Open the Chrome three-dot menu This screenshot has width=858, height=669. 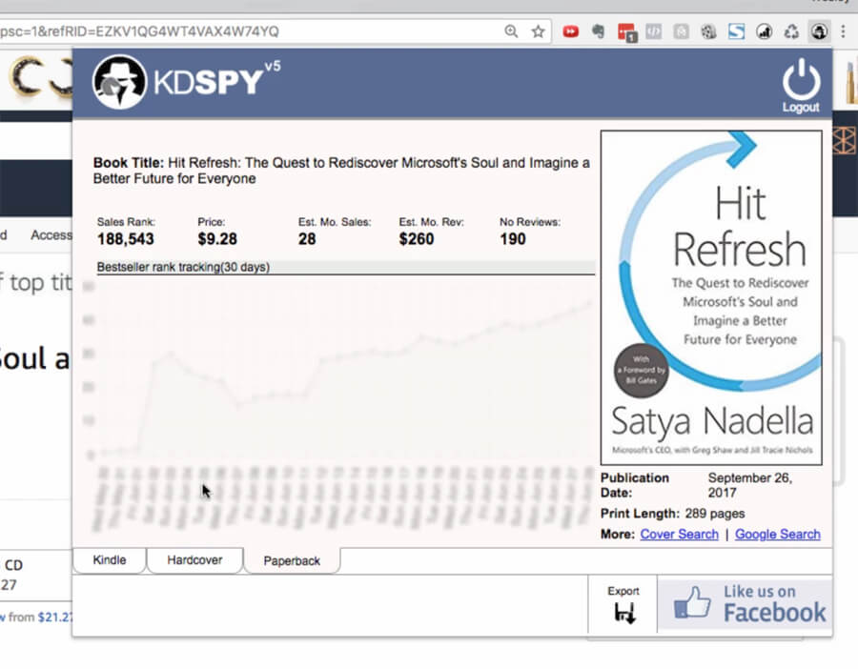click(x=844, y=31)
